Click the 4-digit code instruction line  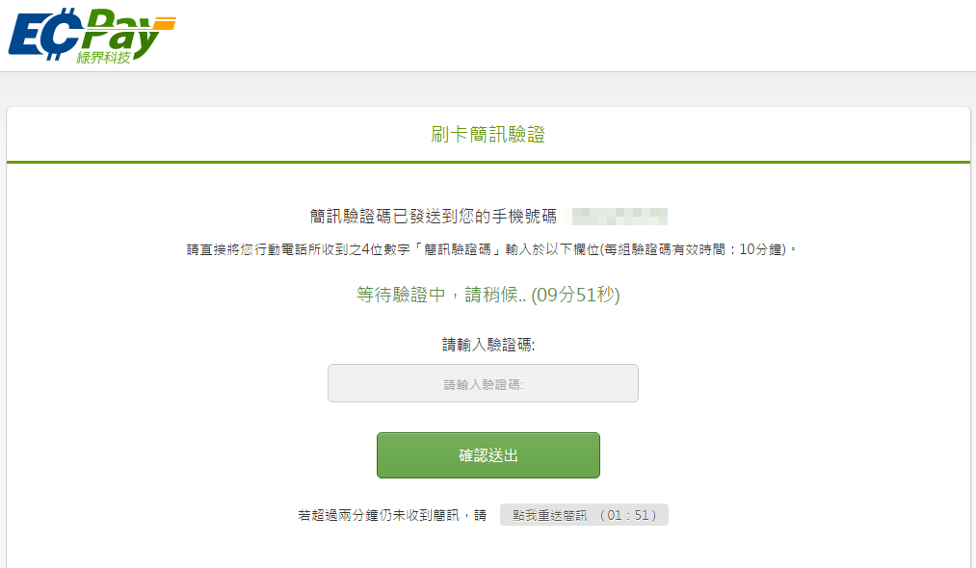click(x=491, y=250)
